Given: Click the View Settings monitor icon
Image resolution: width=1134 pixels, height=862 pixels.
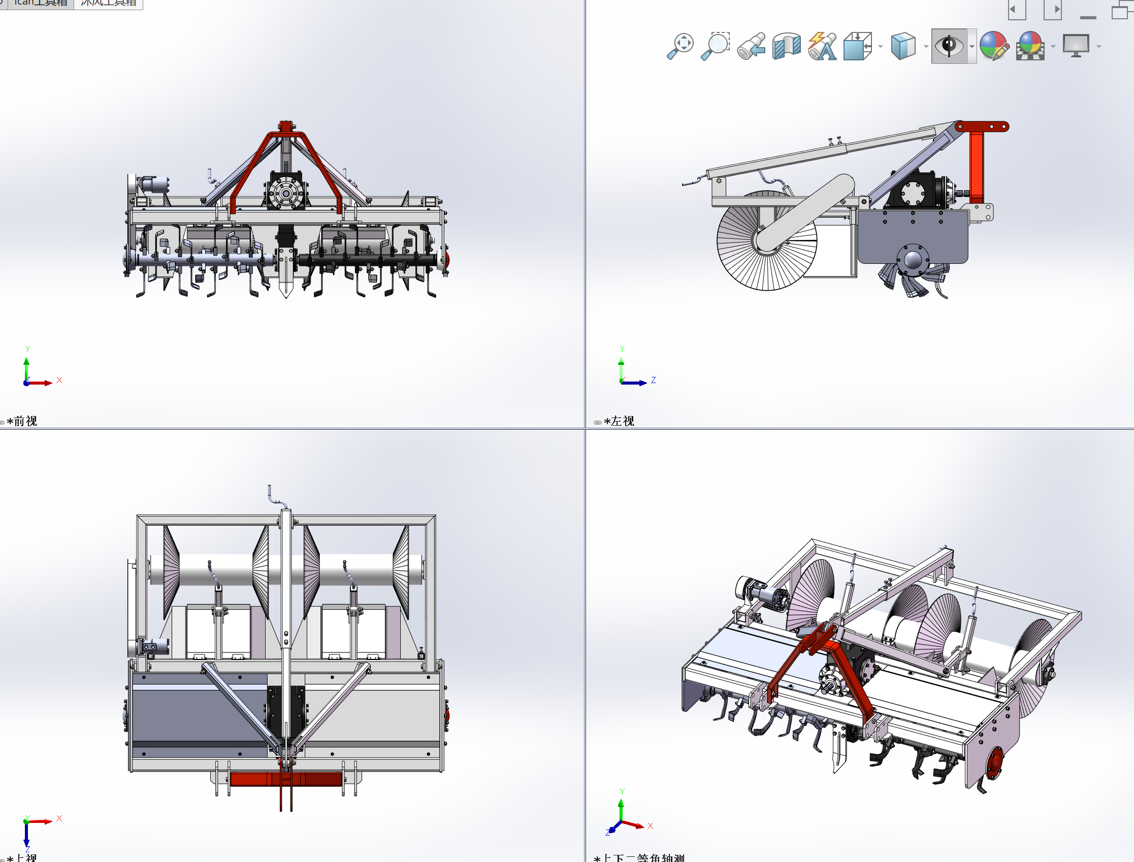Looking at the screenshot, I should point(1076,46).
